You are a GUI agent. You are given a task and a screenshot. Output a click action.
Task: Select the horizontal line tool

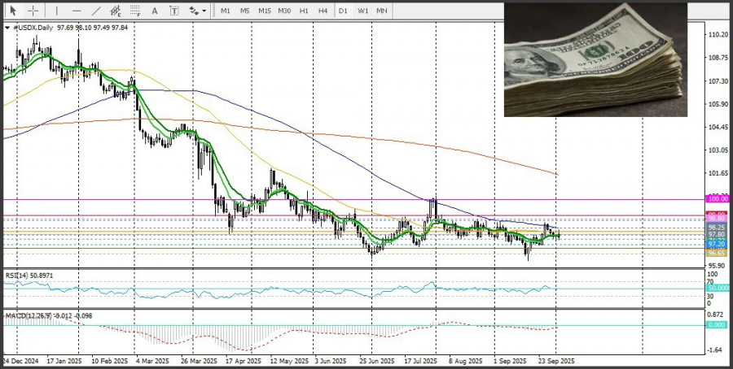[77, 11]
